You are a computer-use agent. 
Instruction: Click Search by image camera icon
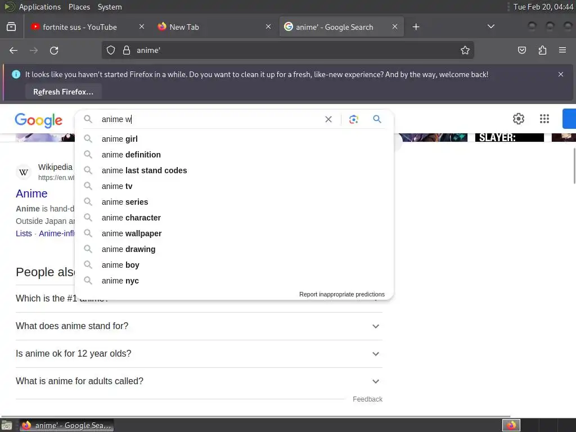click(x=354, y=119)
